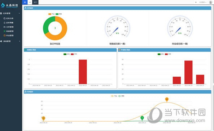Image resolution: width=214 pixels, height=131 pixels.
Task: Click the green pin marker on line chart
Action: point(142,118)
